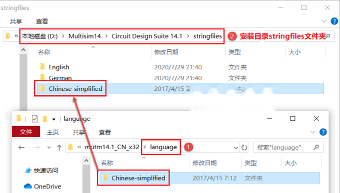Viewport: 340px width, 193px height.
Task: Click mutm14.1_CN_x32 breadcrumb in language window
Action: point(112,147)
